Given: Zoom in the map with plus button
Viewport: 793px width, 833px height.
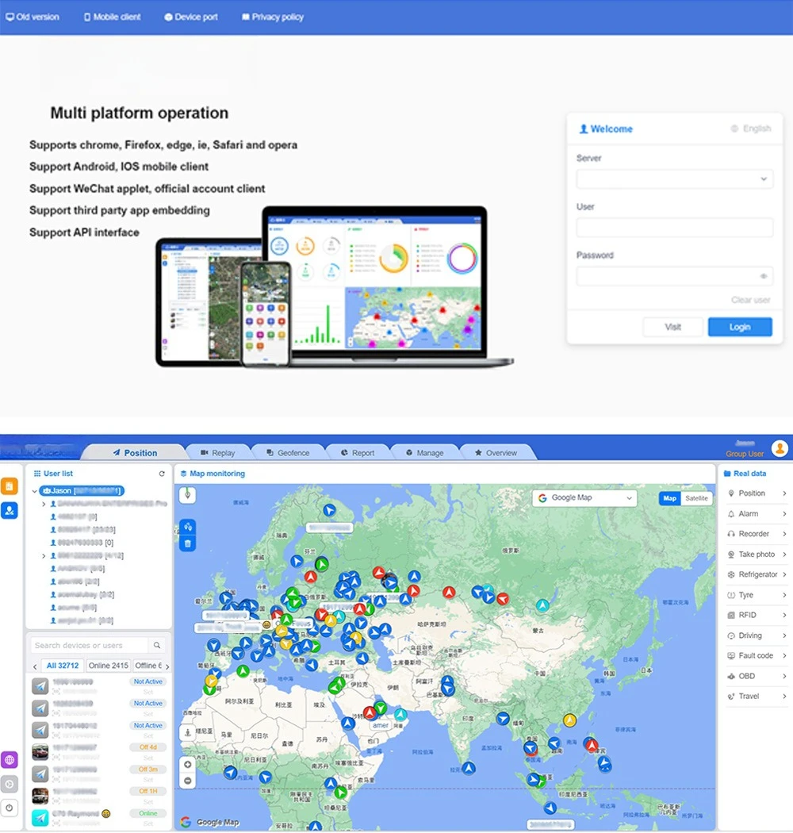Looking at the screenshot, I should [x=188, y=765].
